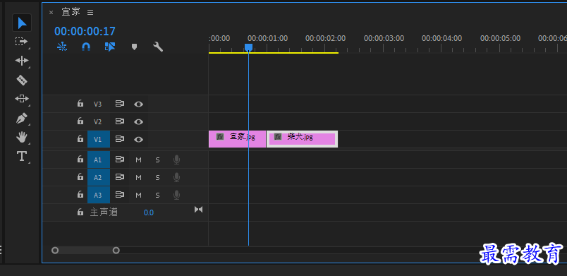The image size is (567, 276).
Task: Select the Ripple Edit tool
Action: click(x=22, y=61)
